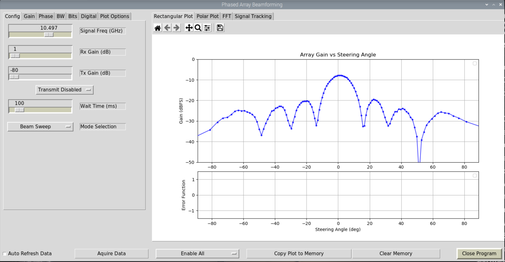Click the window menu arrow in title bar
This screenshot has height=262, width=505.
(487, 5)
